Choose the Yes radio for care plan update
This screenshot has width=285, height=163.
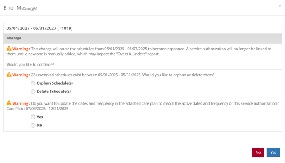33,117
